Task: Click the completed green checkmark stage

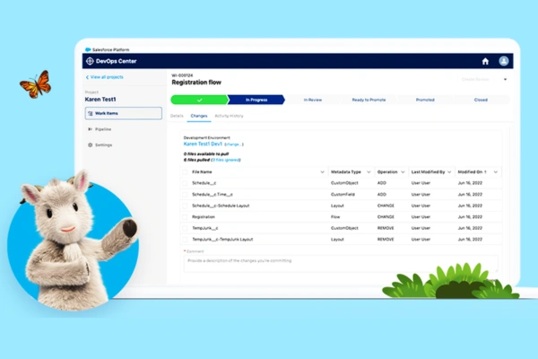Action: [199, 100]
